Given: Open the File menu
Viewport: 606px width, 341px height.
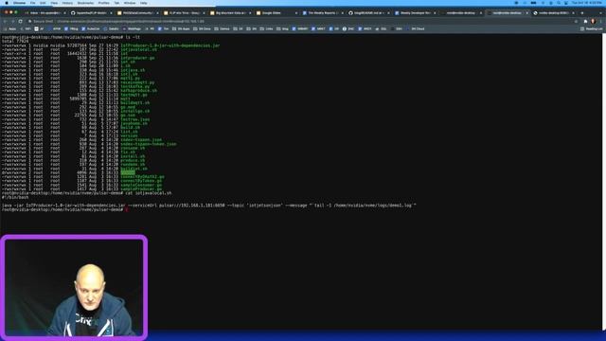Looking at the screenshot, I should click(33, 3).
